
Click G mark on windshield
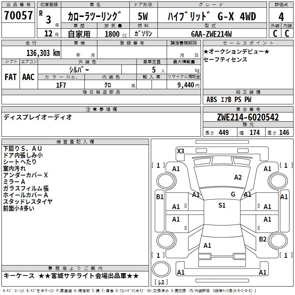233,194
